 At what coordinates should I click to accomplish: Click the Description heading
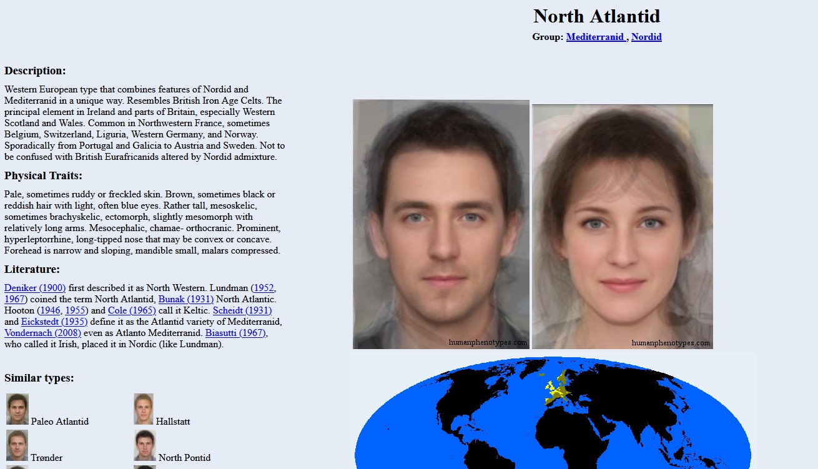coord(35,71)
